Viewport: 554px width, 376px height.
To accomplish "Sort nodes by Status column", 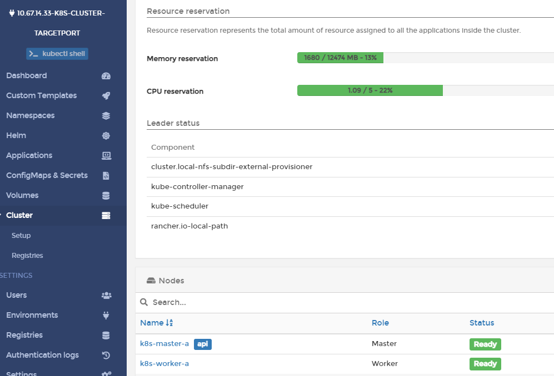I will tap(481, 323).
